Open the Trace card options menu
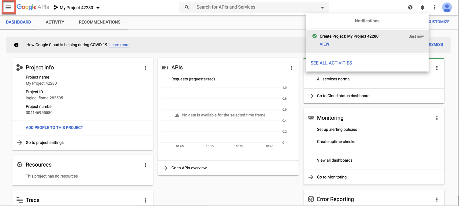 pos(146,200)
